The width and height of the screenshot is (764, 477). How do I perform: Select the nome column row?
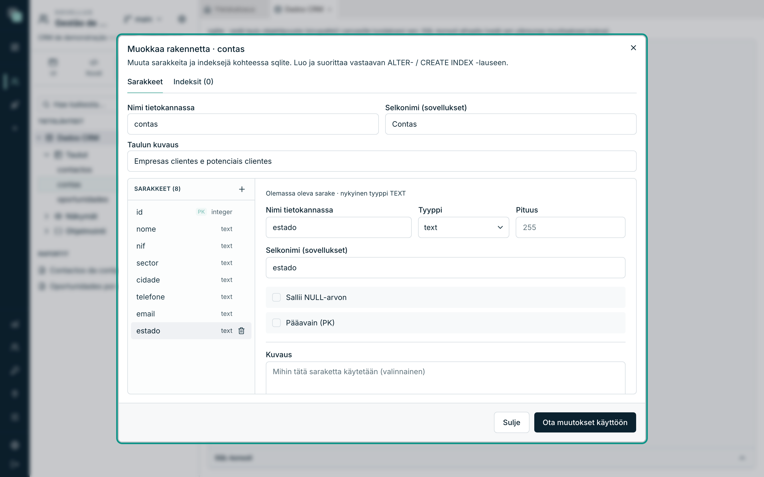(191, 229)
